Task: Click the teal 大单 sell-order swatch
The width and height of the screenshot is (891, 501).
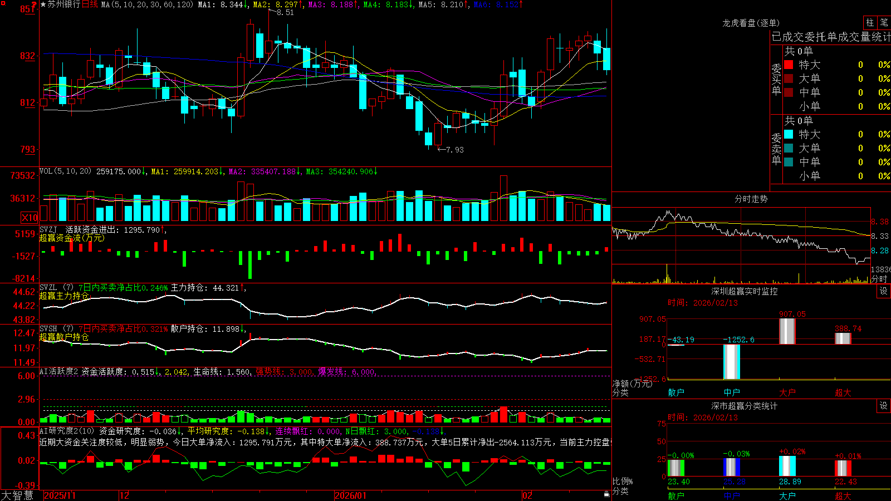Action: pyautogui.click(x=789, y=148)
